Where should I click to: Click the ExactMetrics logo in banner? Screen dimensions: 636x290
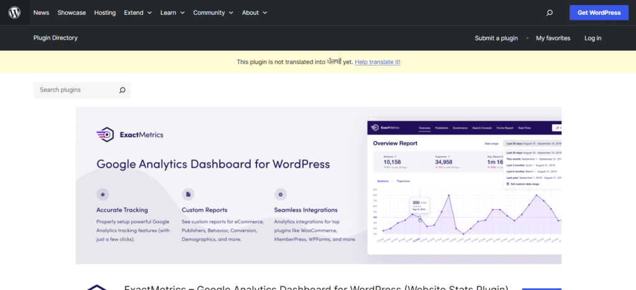pos(130,134)
